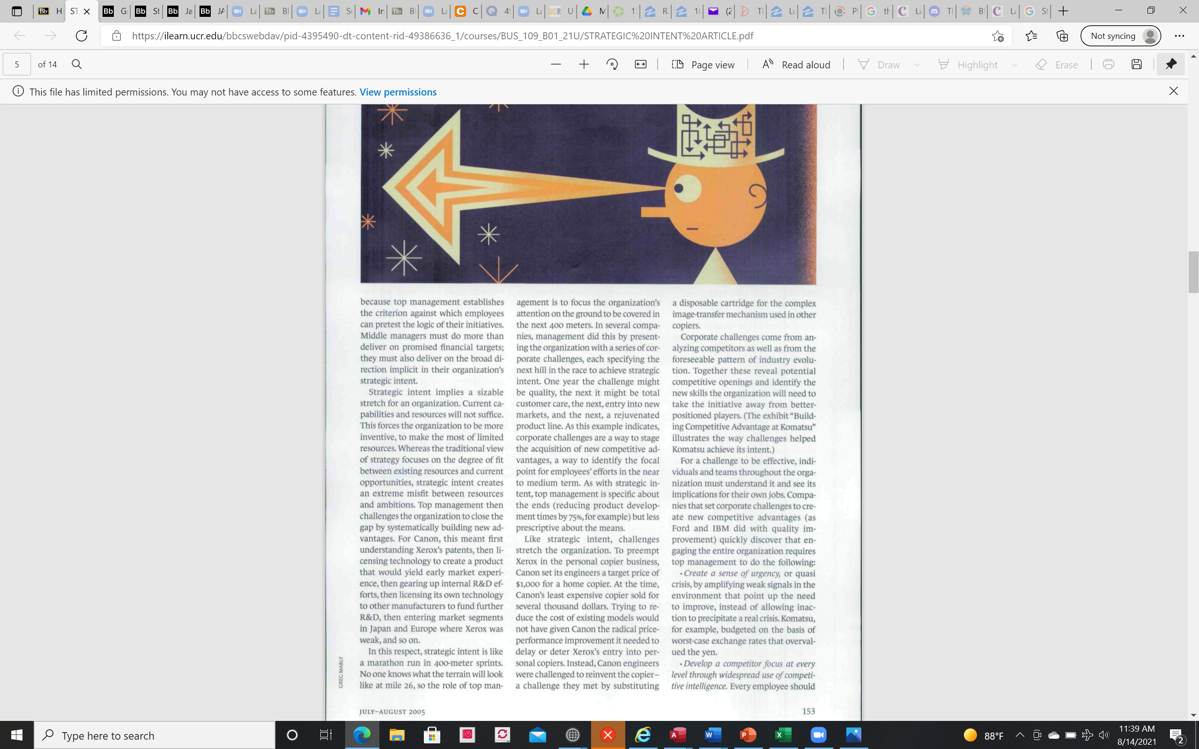Switch to the UCR tab
Screen dimensions: 1199x749
pos(561,11)
